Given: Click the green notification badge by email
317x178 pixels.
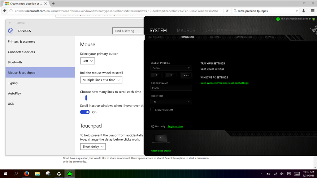Looking at the screenshot, I should tap(278, 19).
